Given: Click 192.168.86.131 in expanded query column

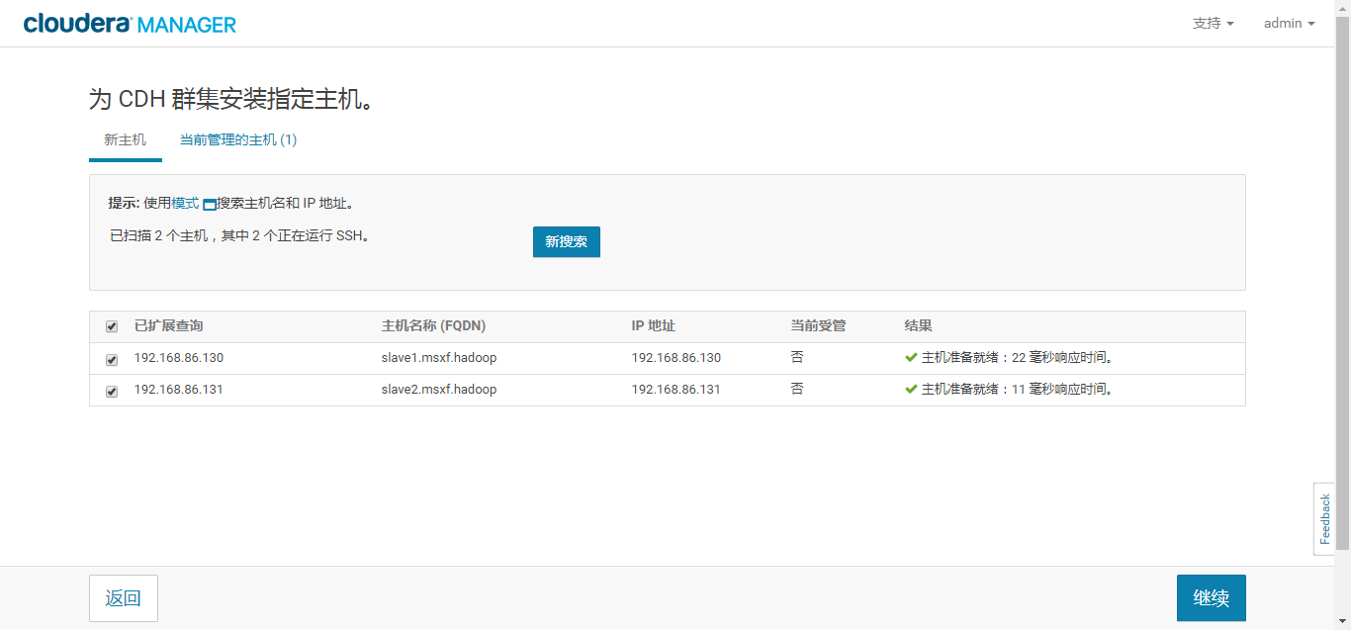Looking at the screenshot, I should [x=179, y=390].
